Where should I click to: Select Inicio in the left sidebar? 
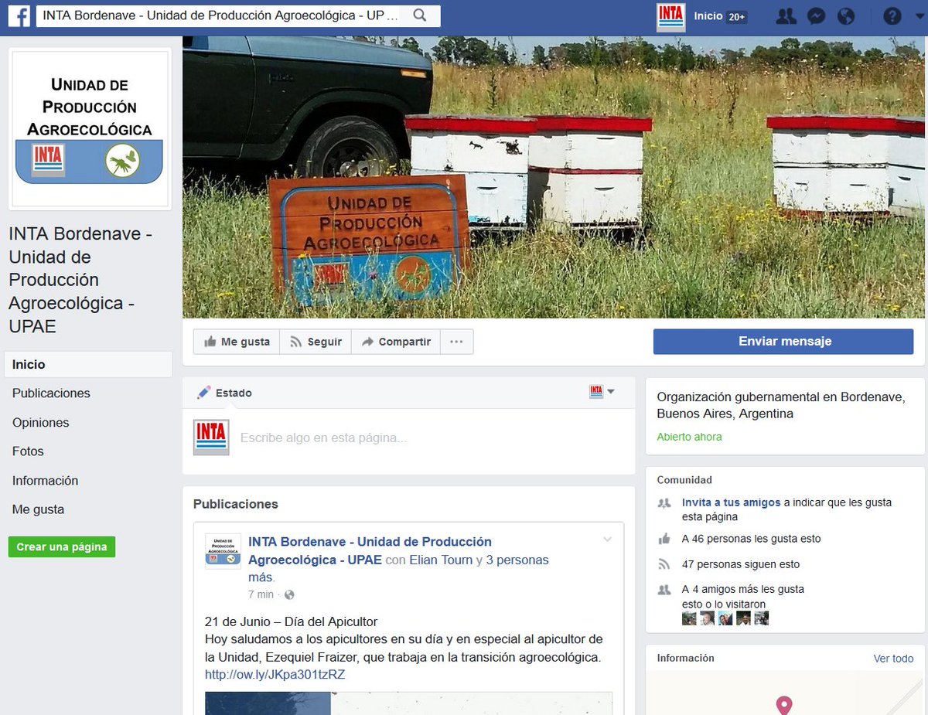pos(88,364)
